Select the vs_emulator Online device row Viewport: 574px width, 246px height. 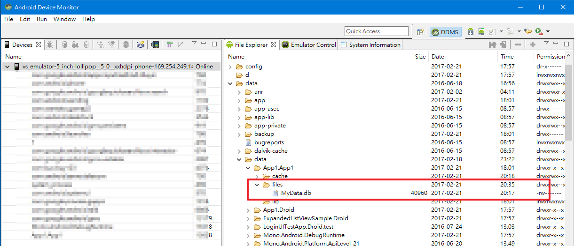111,67
